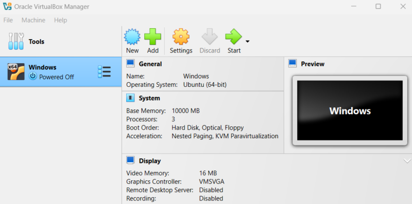Open the Windows machine list-menu icon

click(105, 71)
